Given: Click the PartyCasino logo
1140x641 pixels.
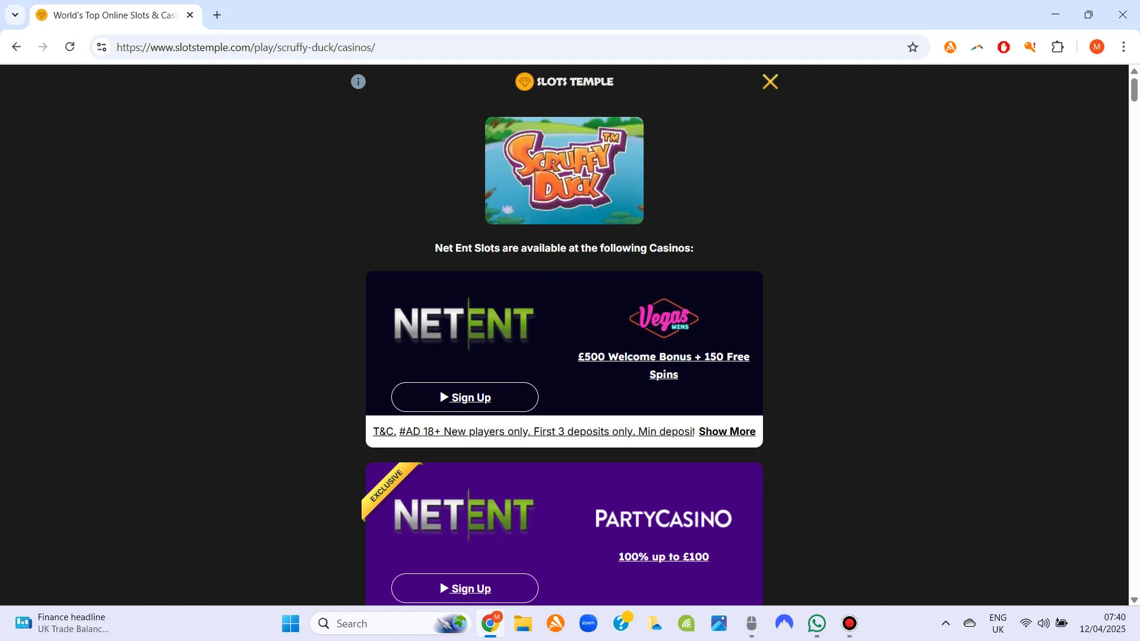Looking at the screenshot, I should coord(664,519).
